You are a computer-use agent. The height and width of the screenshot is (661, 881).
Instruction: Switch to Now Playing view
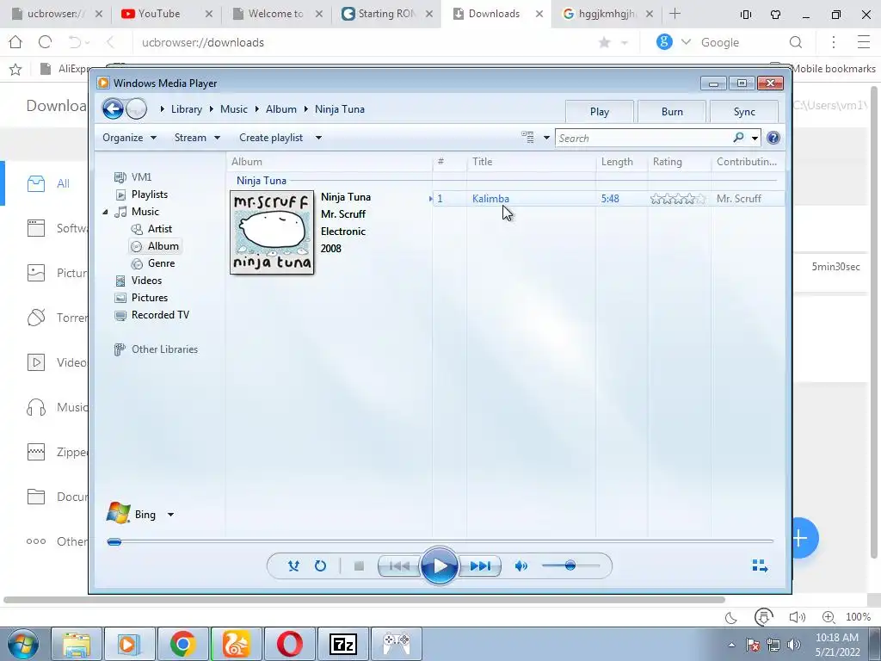click(760, 565)
